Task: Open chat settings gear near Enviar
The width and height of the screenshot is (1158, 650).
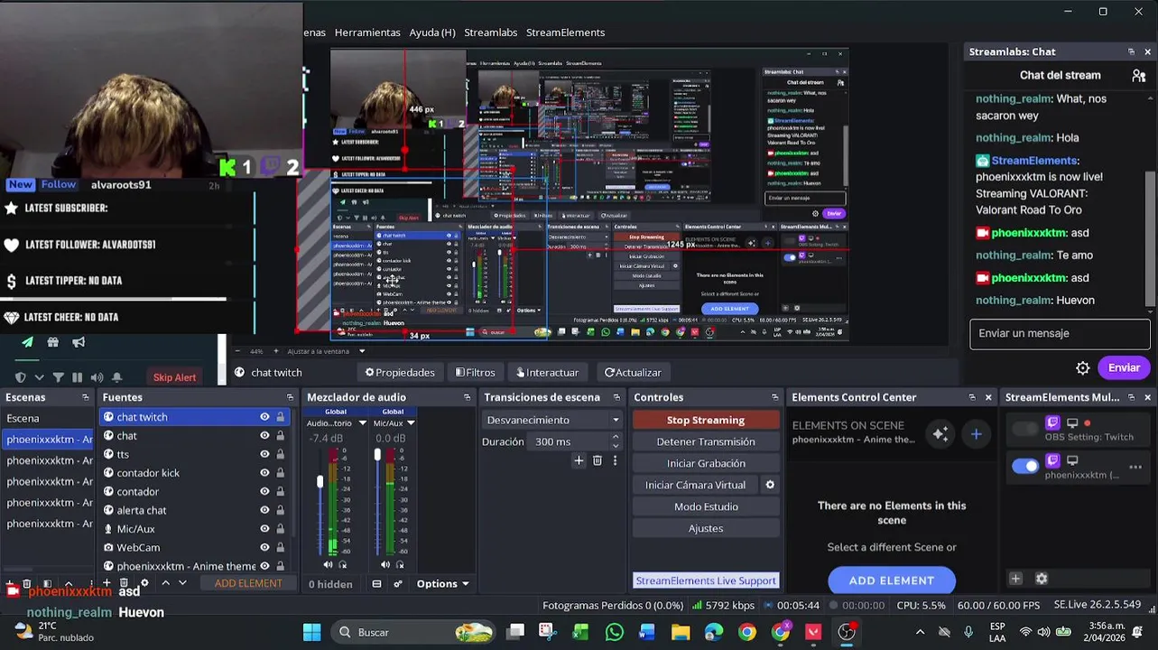Action: point(1083,367)
